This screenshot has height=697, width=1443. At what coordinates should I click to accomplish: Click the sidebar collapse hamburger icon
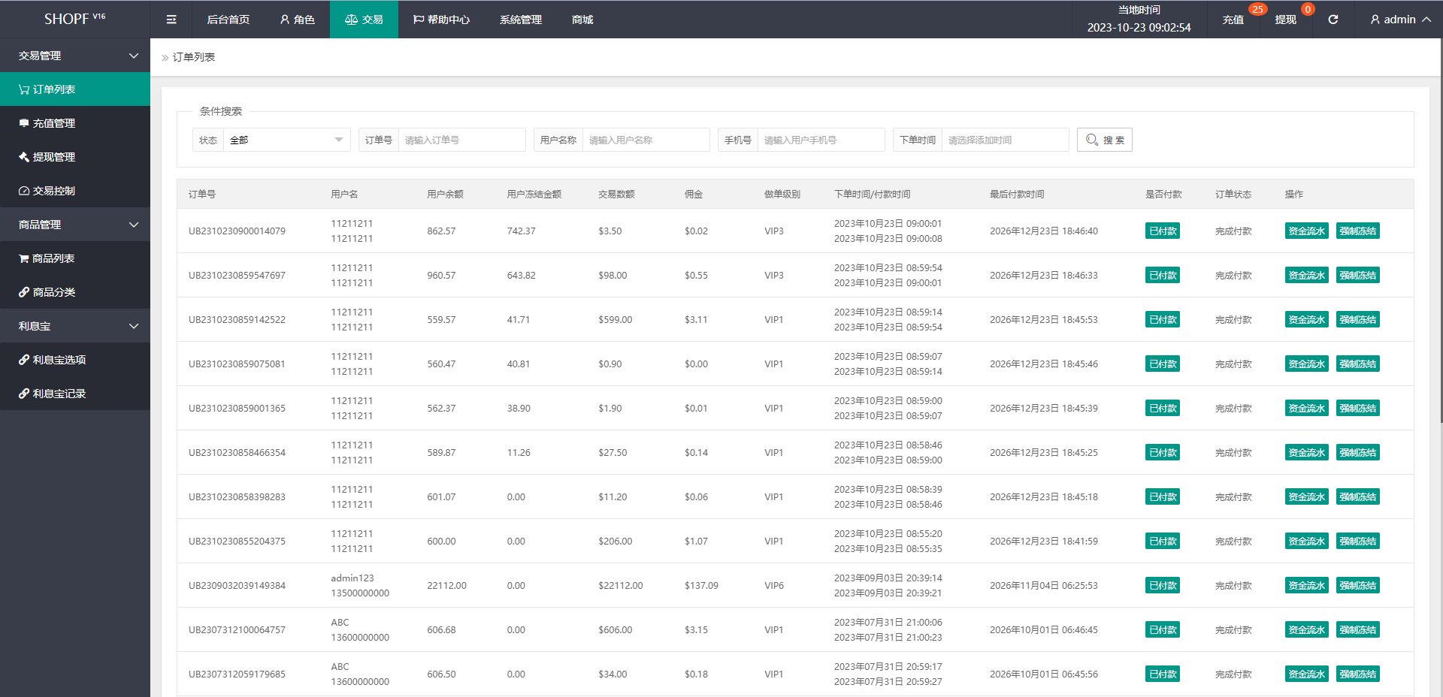click(171, 20)
